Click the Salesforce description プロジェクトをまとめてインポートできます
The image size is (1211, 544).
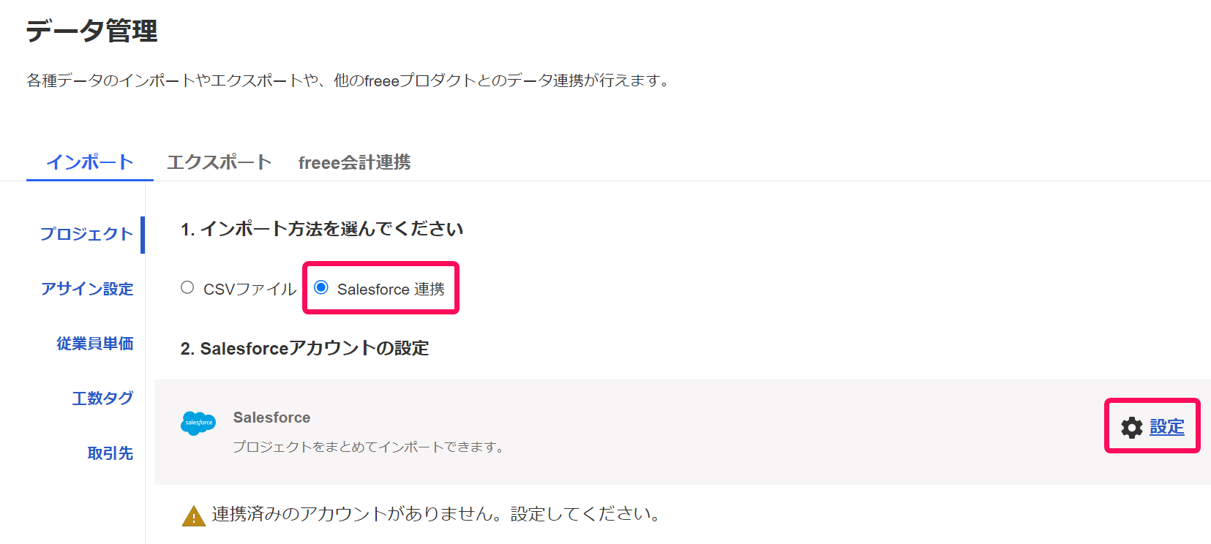click(x=369, y=447)
